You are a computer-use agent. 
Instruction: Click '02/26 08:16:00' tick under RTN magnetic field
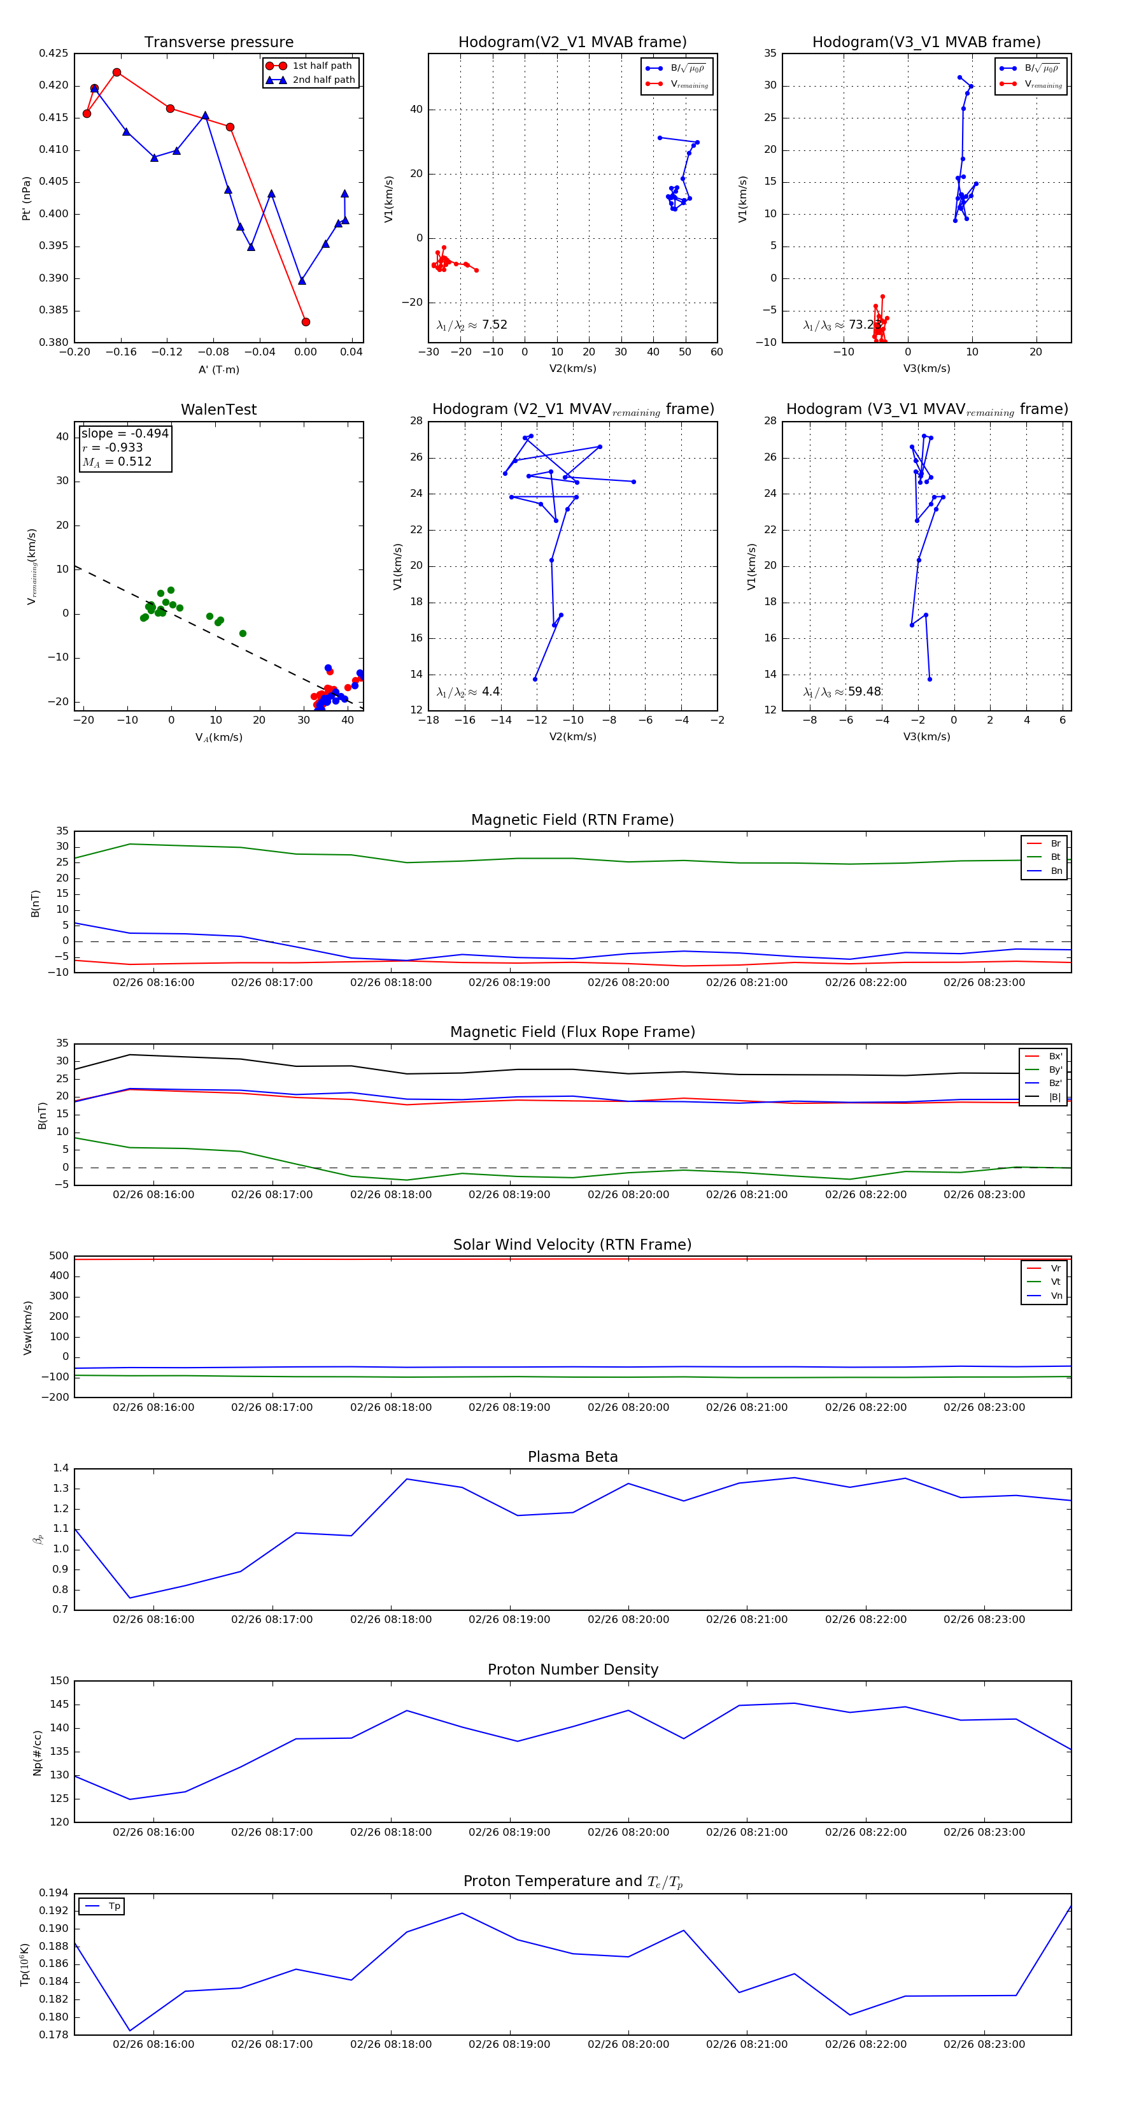[x=153, y=982]
